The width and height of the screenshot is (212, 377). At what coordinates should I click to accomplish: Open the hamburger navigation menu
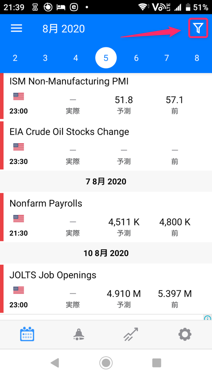point(17,28)
